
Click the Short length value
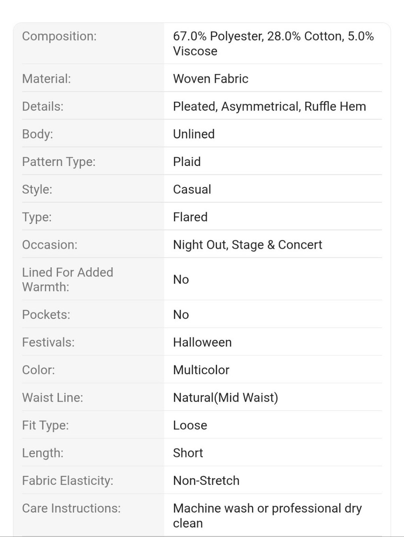tap(188, 453)
